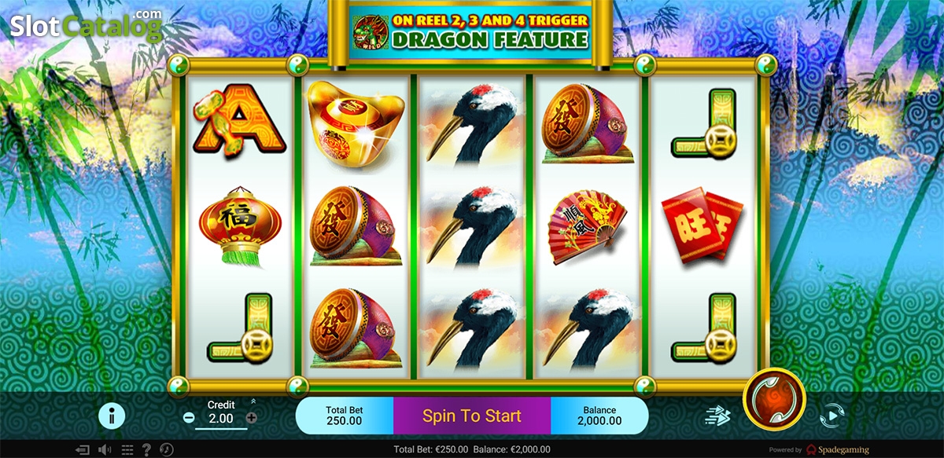Viewport: 944px width, 458px height.
Task: Click the Balance 2,000.00 panel
Action: click(599, 416)
